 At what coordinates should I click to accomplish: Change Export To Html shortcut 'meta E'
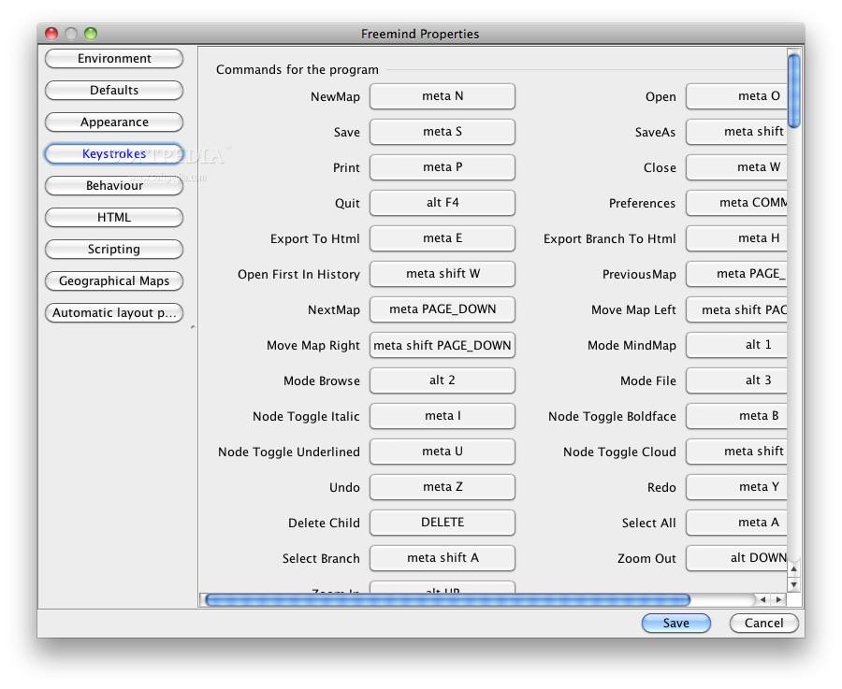point(443,237)
